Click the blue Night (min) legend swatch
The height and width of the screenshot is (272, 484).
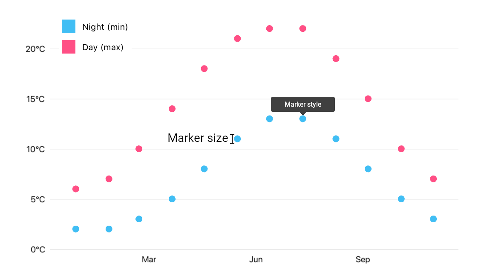pos(69,26)
